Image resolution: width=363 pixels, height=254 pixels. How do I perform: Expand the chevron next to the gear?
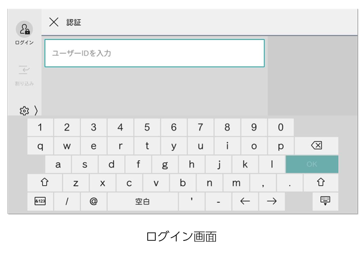[36, 111]
